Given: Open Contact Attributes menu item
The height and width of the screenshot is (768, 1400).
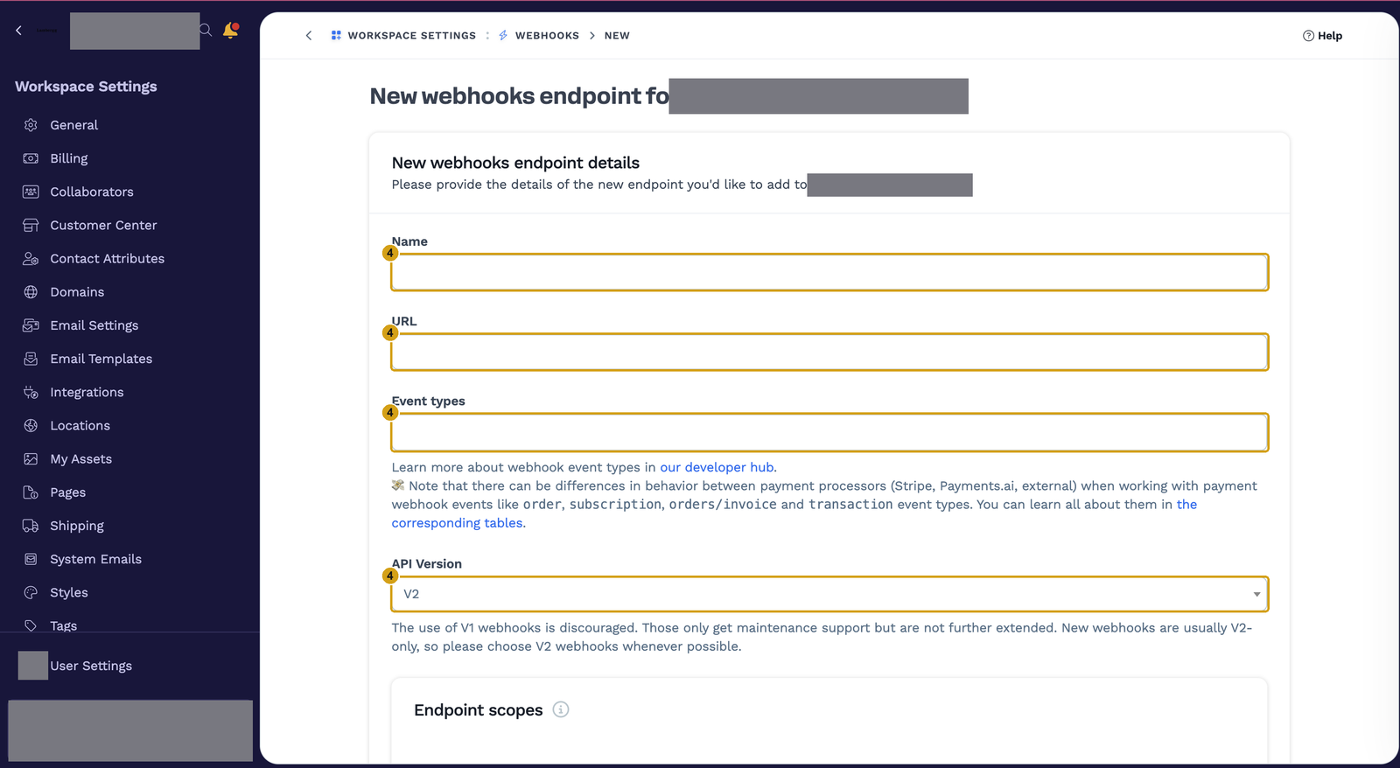Looking at the screenshot, I should (x=108, y=259).
